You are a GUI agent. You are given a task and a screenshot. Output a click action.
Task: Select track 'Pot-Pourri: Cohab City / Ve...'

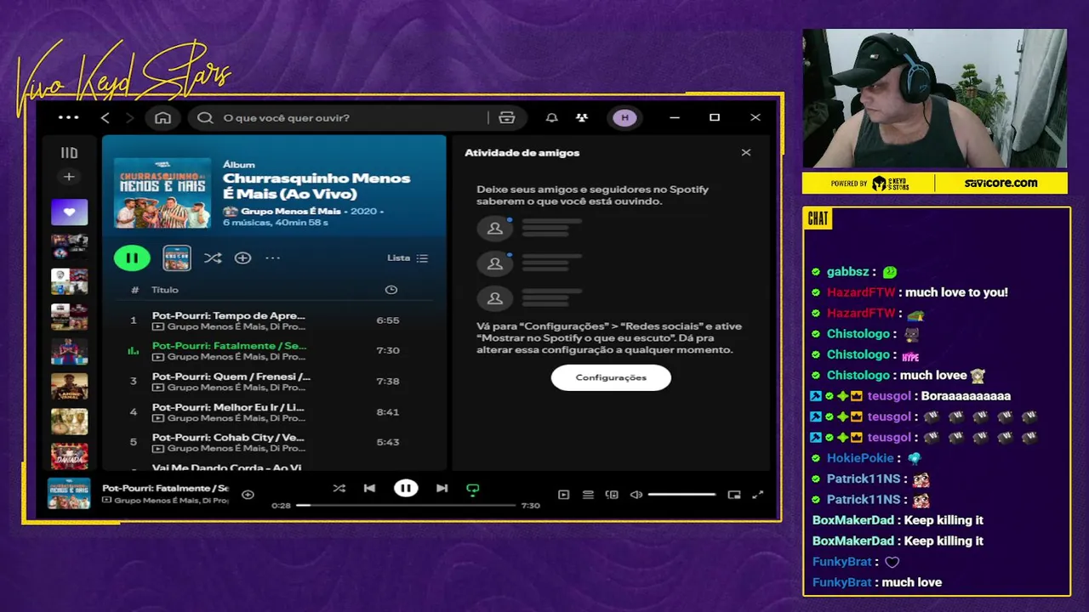click(x=228, y=438)
